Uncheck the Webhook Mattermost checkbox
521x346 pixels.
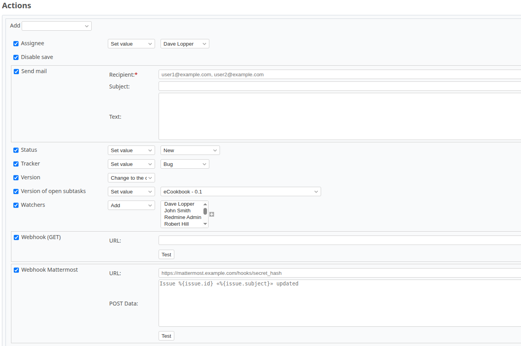coord(17,270)
